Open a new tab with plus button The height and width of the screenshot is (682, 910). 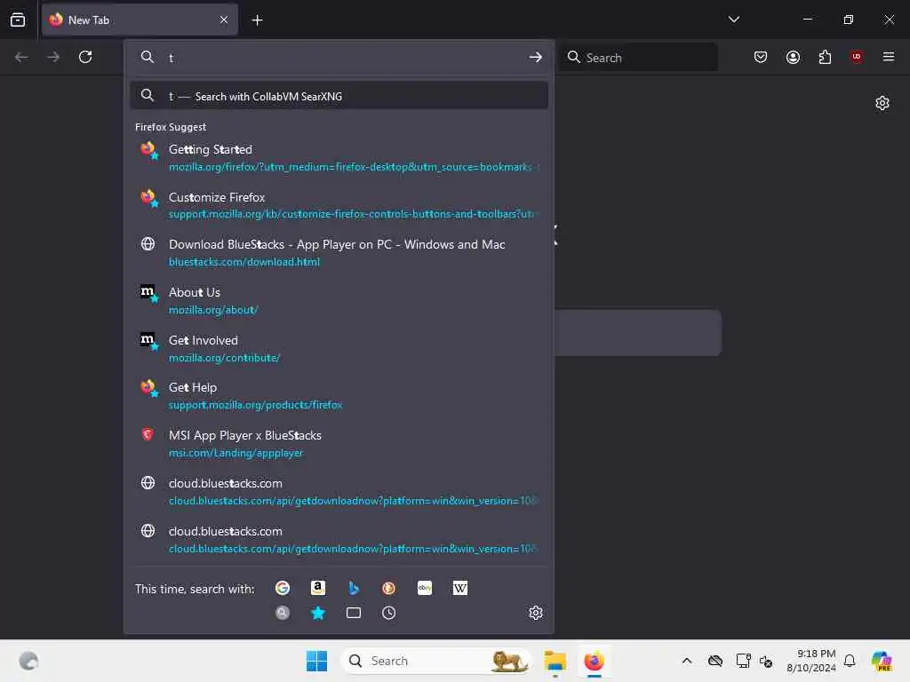click(257, 20)
